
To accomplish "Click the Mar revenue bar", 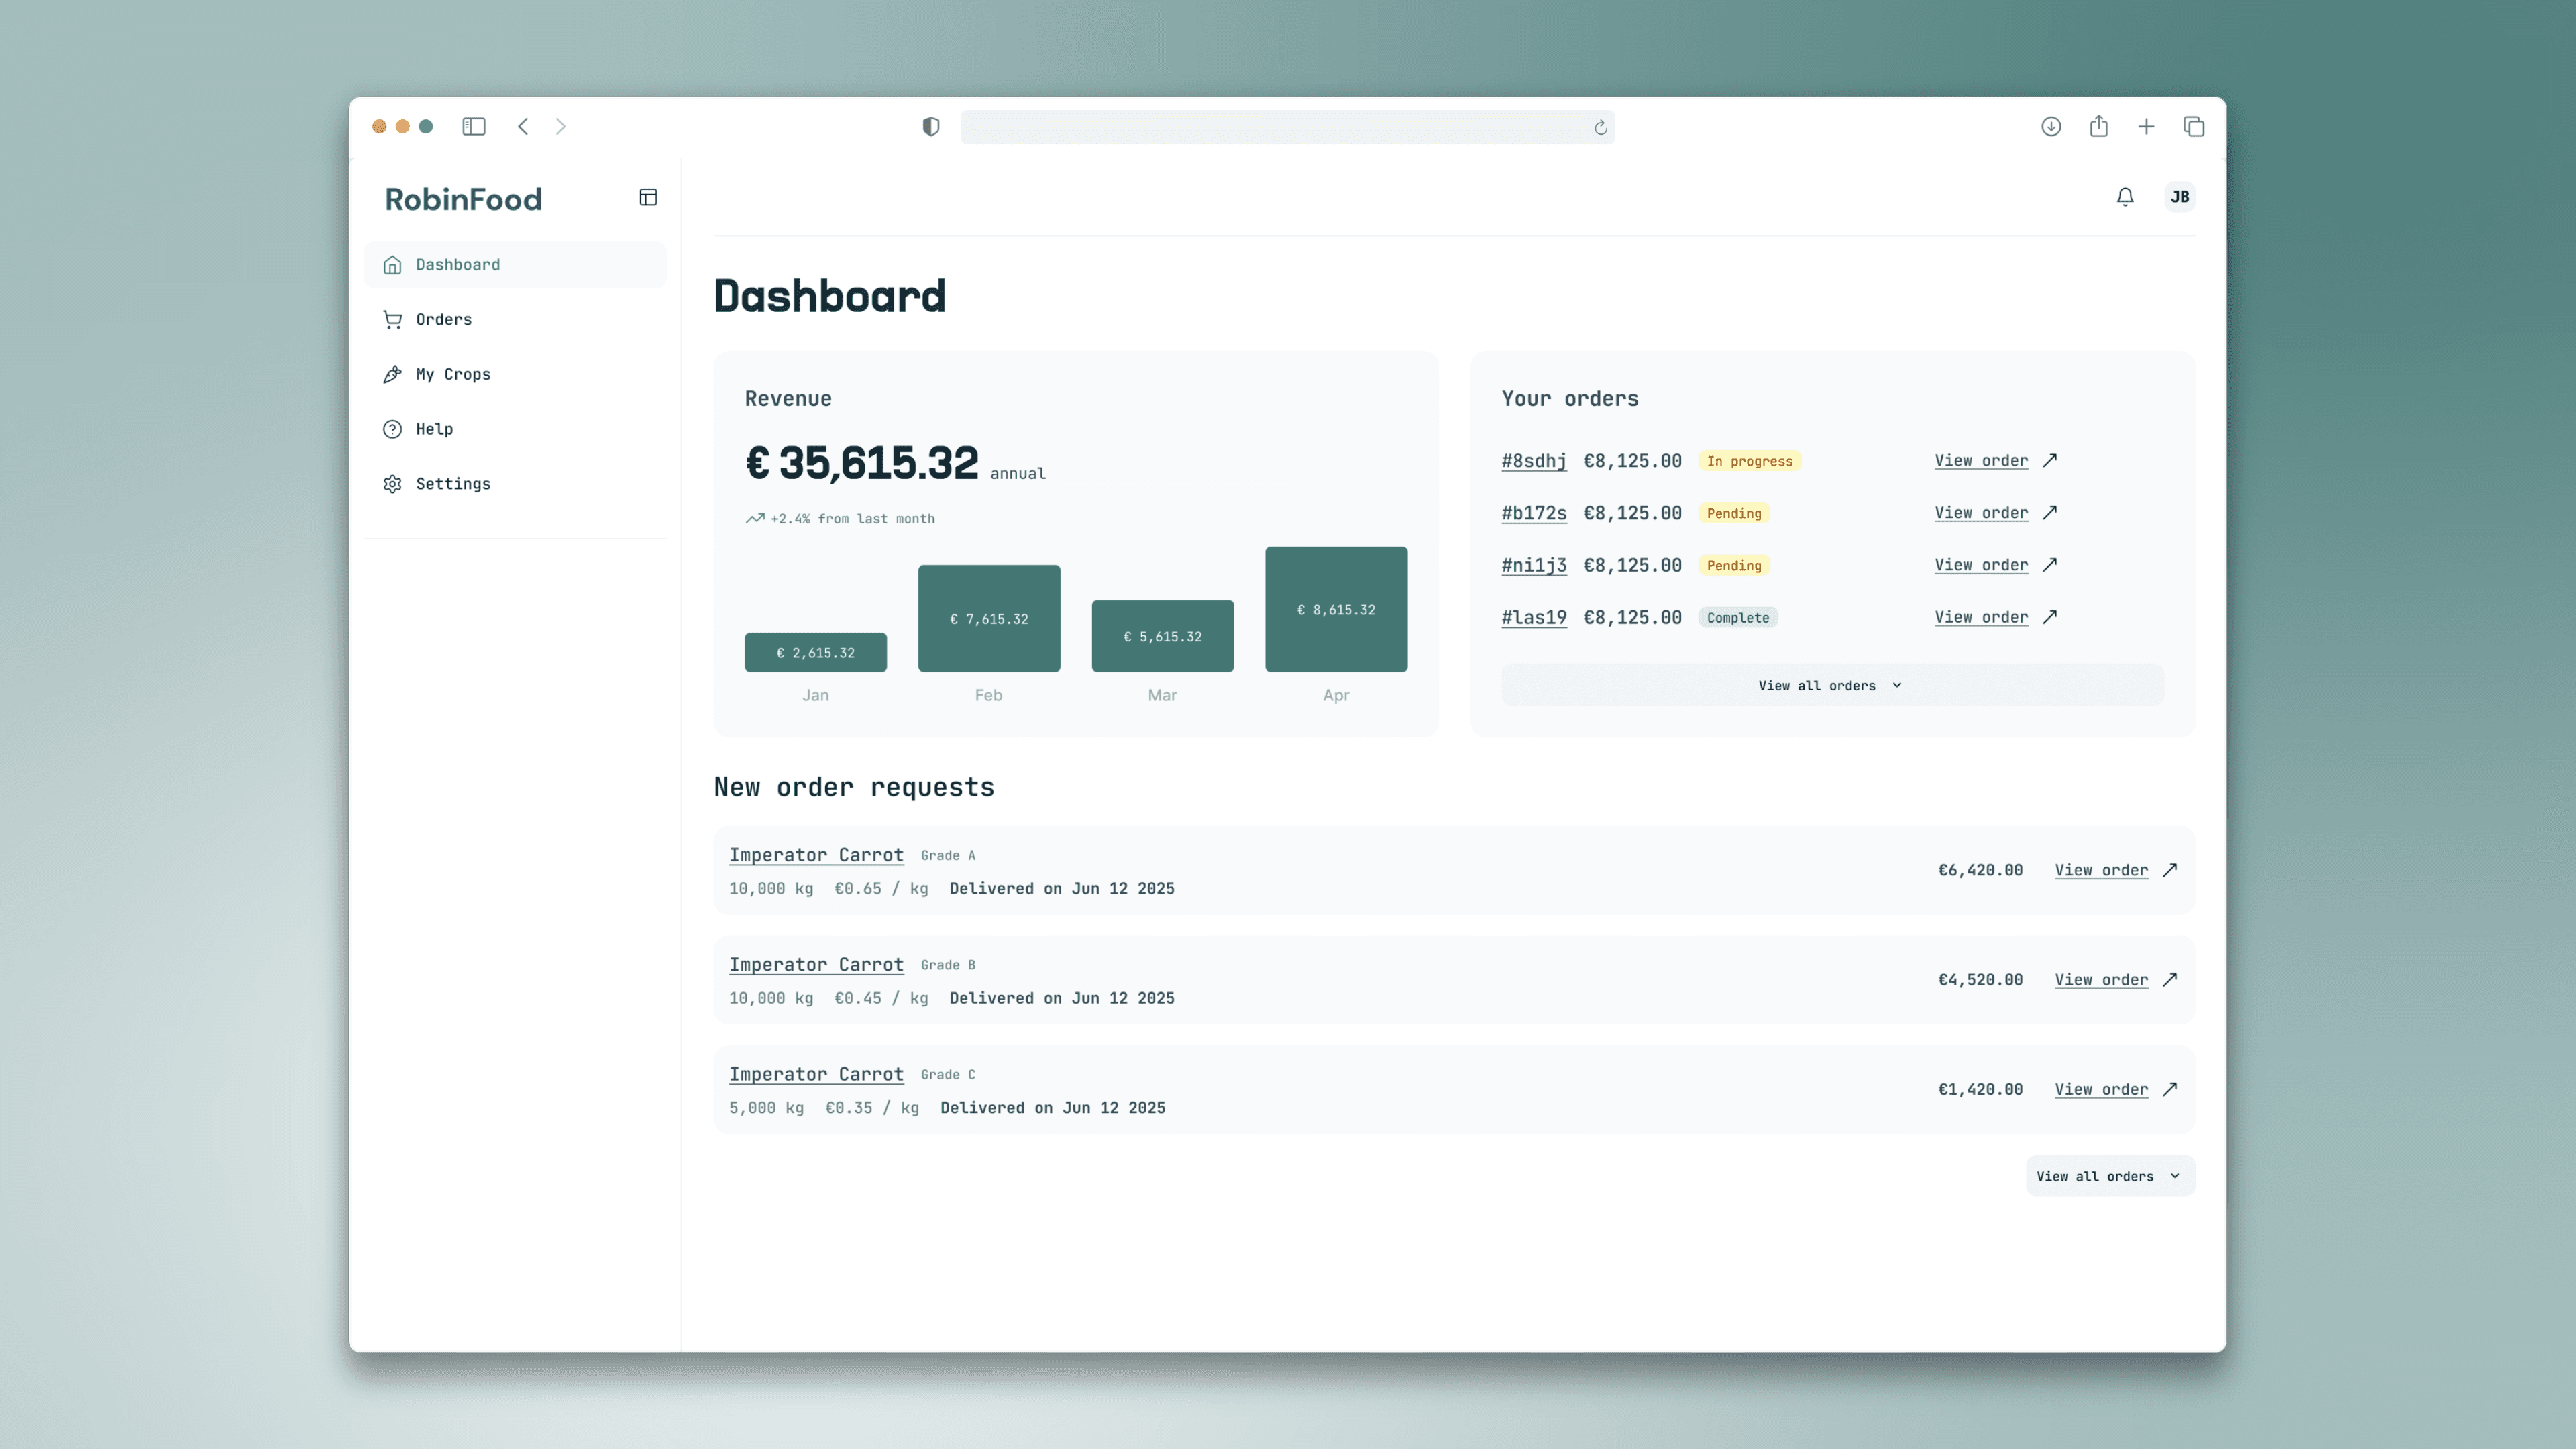I will coord(1162,636).
